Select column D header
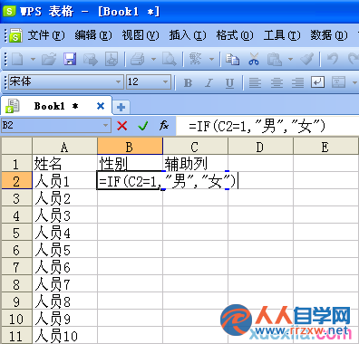The height and width of the screenshot is (344, 359). [x=260, y=147]
